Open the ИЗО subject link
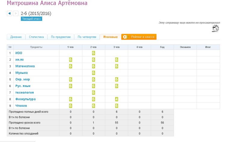This screenshot has width=232, height=142. (x=19, y=53)
